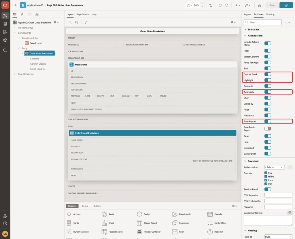Run the page with play button
Image resolution: width=295 pixels, height=239 pixels.
click(286, 5)
